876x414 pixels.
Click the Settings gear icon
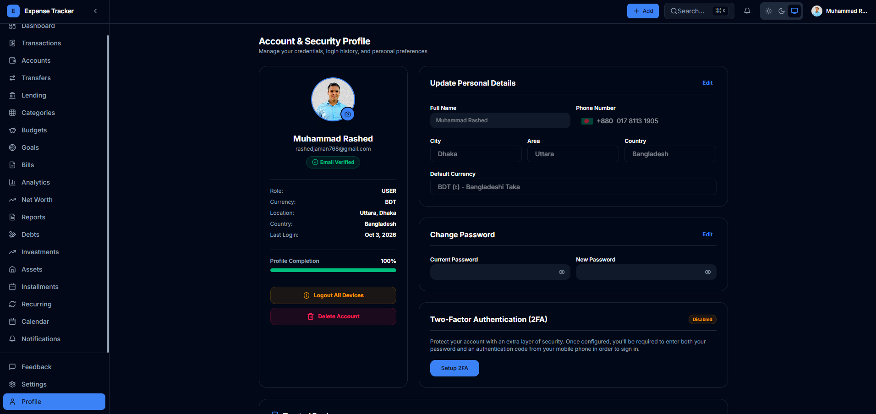[12, 384]
